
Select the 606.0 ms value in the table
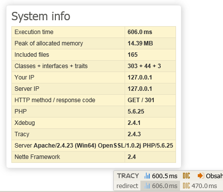(x=140, y=32)
